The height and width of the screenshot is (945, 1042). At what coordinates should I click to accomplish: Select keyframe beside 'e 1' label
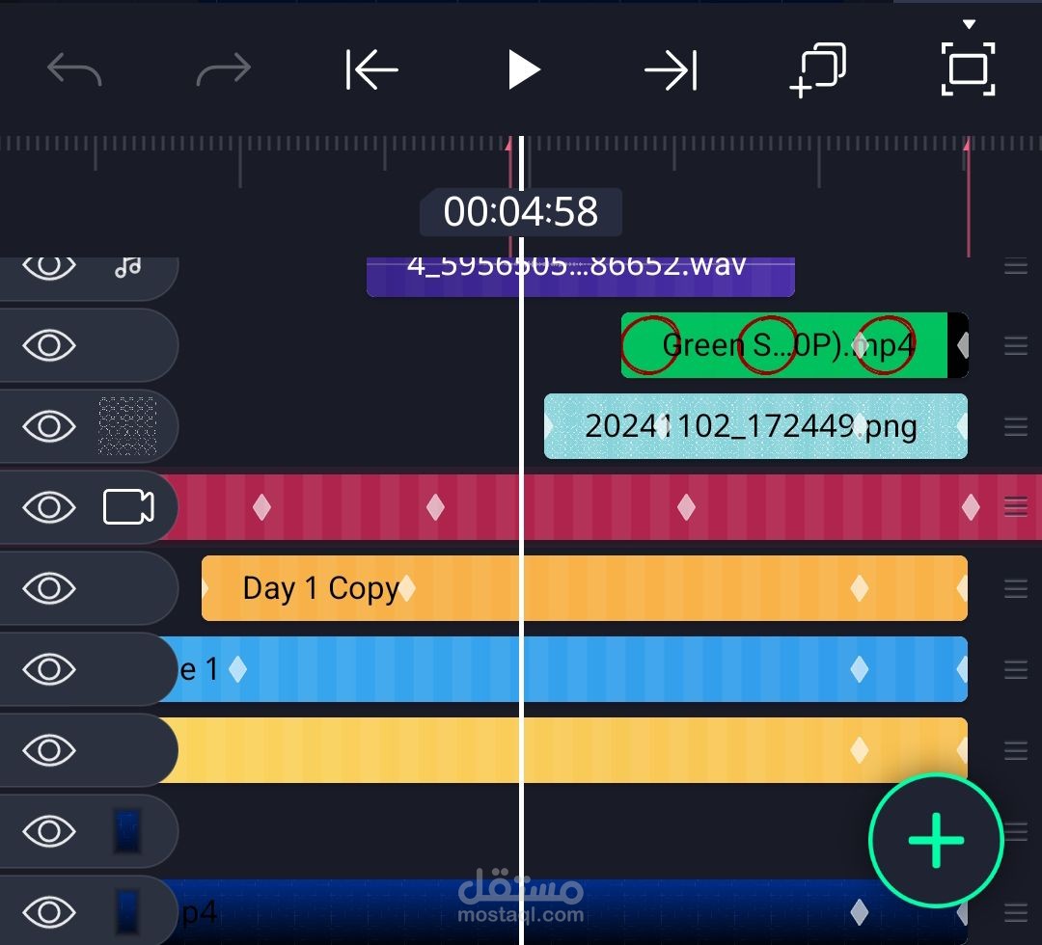point(237,669)
